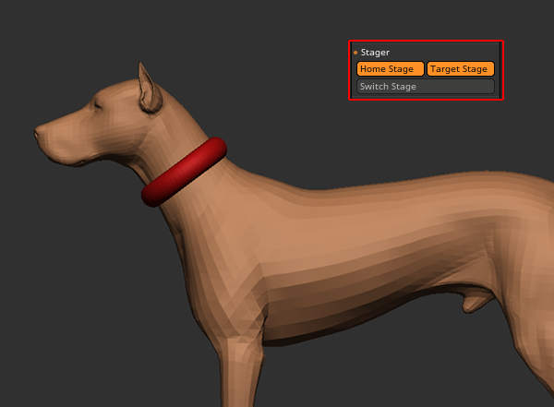Image resolution: width=554 pixels, height=407 pixels.
Task: Click the Switch Stage button
Action: (426, 87)
